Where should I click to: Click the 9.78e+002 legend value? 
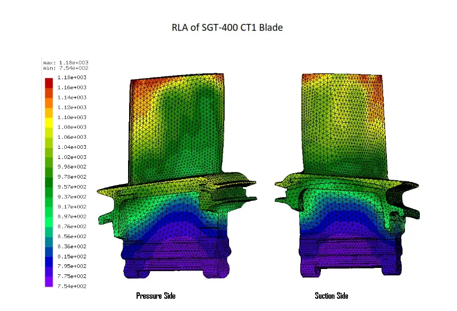coord(72,176)
